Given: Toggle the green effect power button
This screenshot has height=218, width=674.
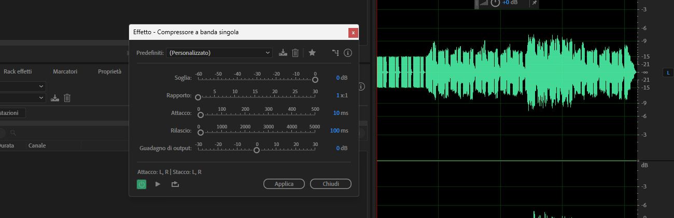Looking at the screenshot, I should point(142,184).
